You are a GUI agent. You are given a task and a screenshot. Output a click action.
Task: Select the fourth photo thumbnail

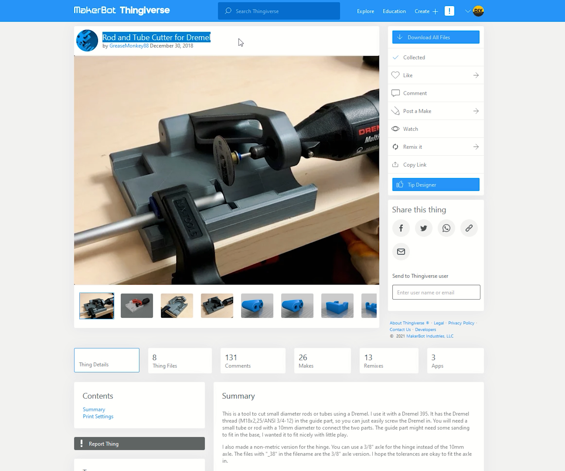click(217, 306)
